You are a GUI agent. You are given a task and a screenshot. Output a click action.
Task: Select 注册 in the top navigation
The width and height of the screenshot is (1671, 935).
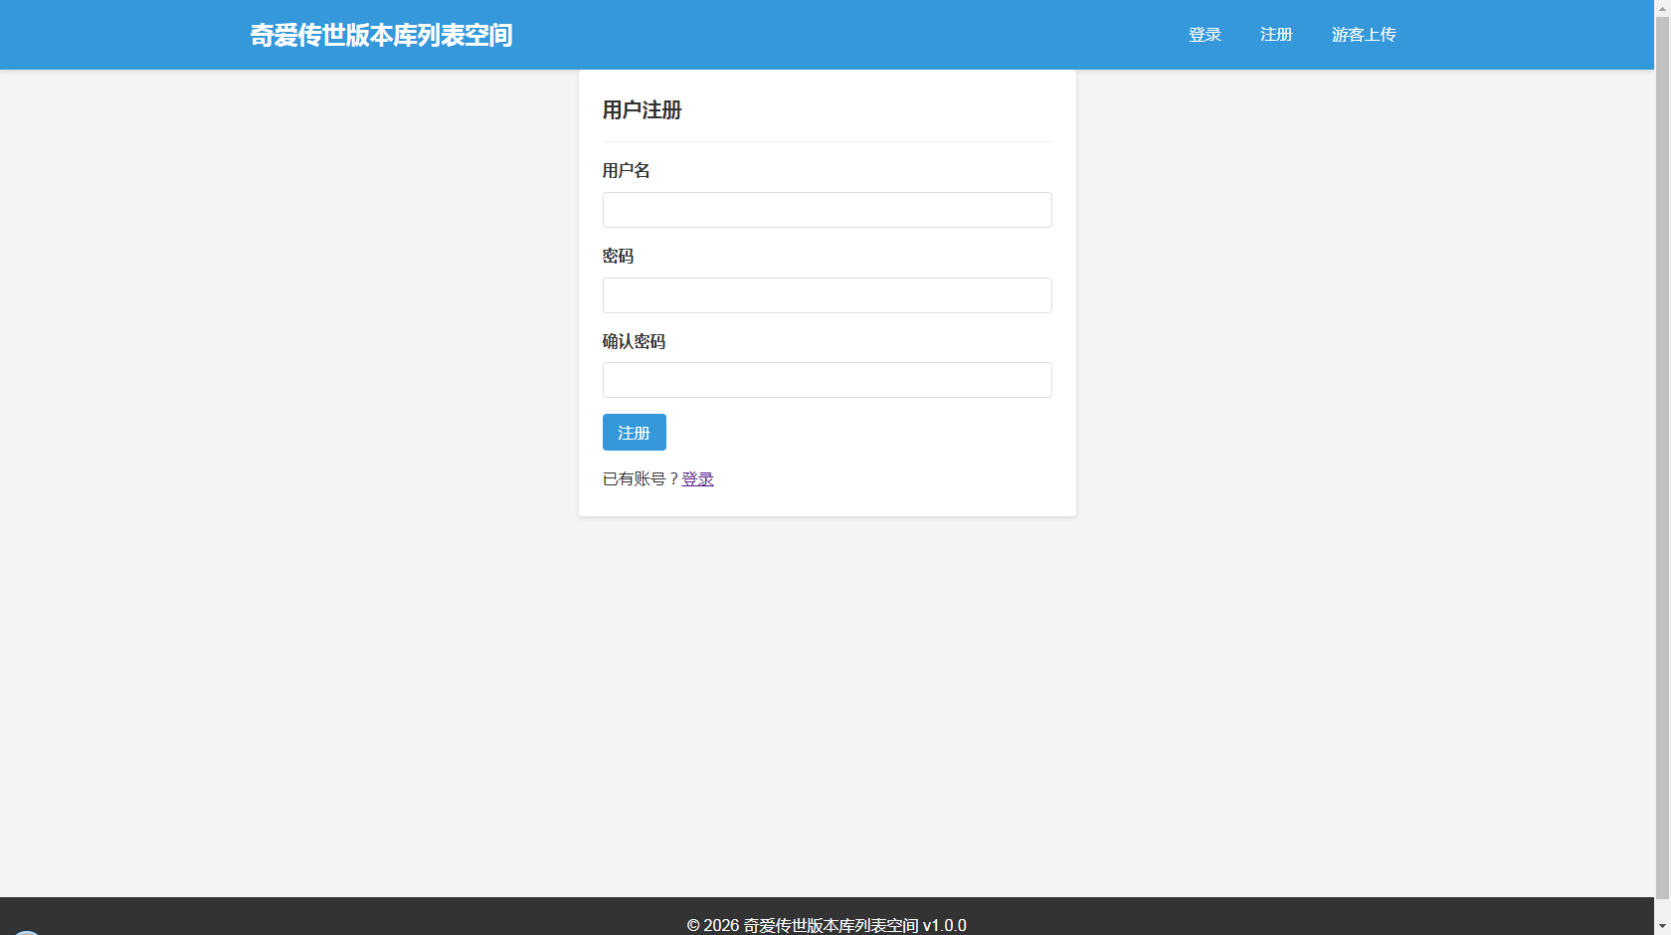point(1276,35)
